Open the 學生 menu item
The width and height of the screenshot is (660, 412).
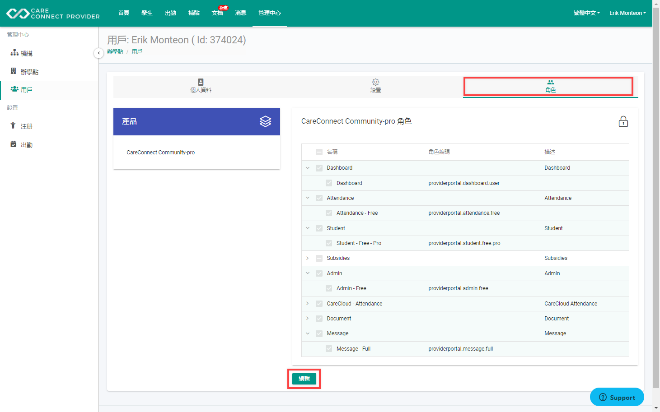point(147,13)
